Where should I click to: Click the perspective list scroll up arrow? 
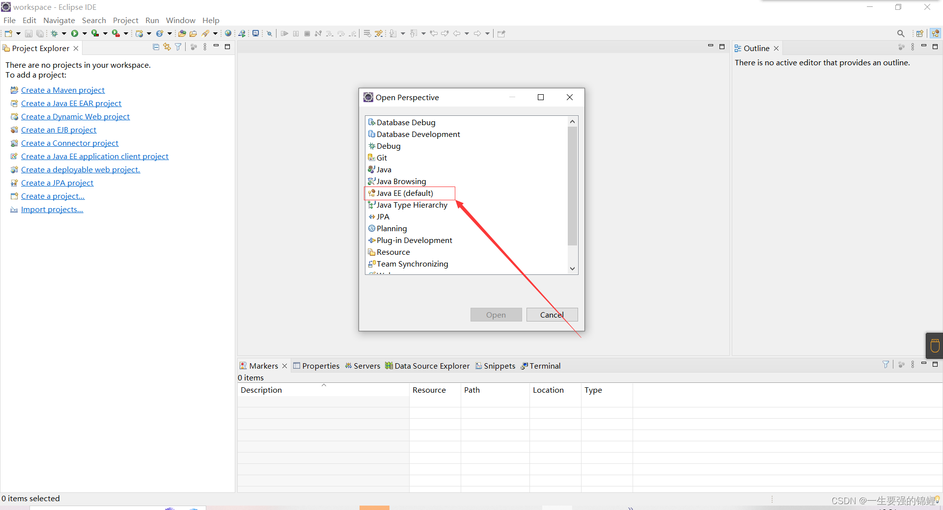coord(572,121)
